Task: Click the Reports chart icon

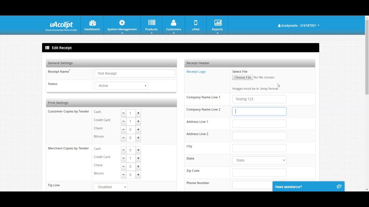Action: click(218, 23)
